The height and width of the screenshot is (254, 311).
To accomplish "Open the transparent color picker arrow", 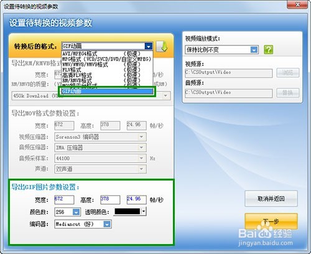I will [x=144, y=212].
